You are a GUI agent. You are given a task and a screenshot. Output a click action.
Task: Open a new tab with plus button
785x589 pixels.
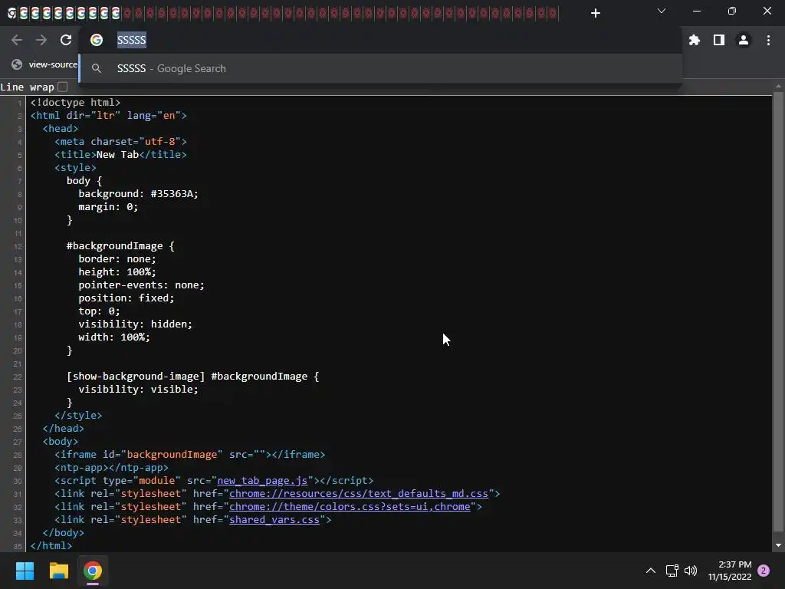pyautogui.click(x=595, y=13)
